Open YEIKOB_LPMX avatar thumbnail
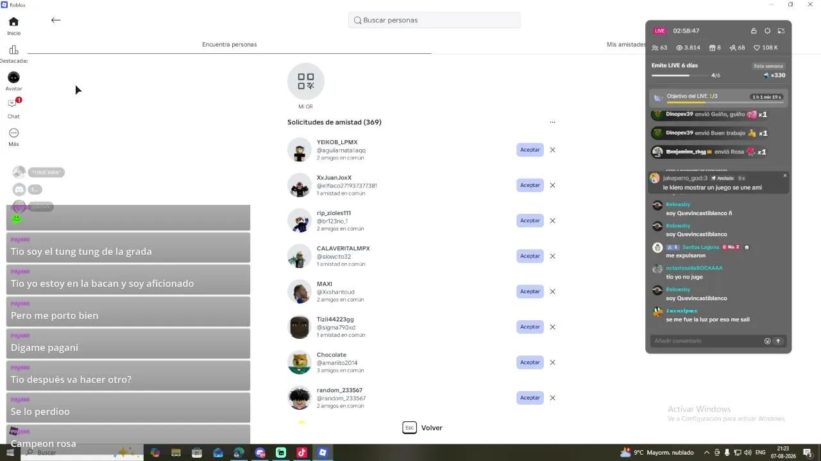 [300, 150]
